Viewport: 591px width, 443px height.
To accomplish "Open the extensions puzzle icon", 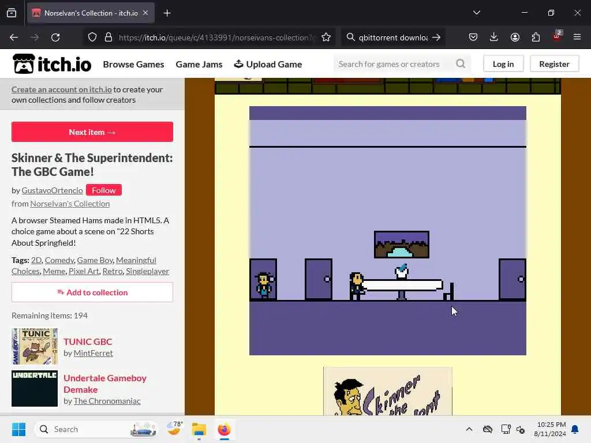I will (x=536, y=37).
